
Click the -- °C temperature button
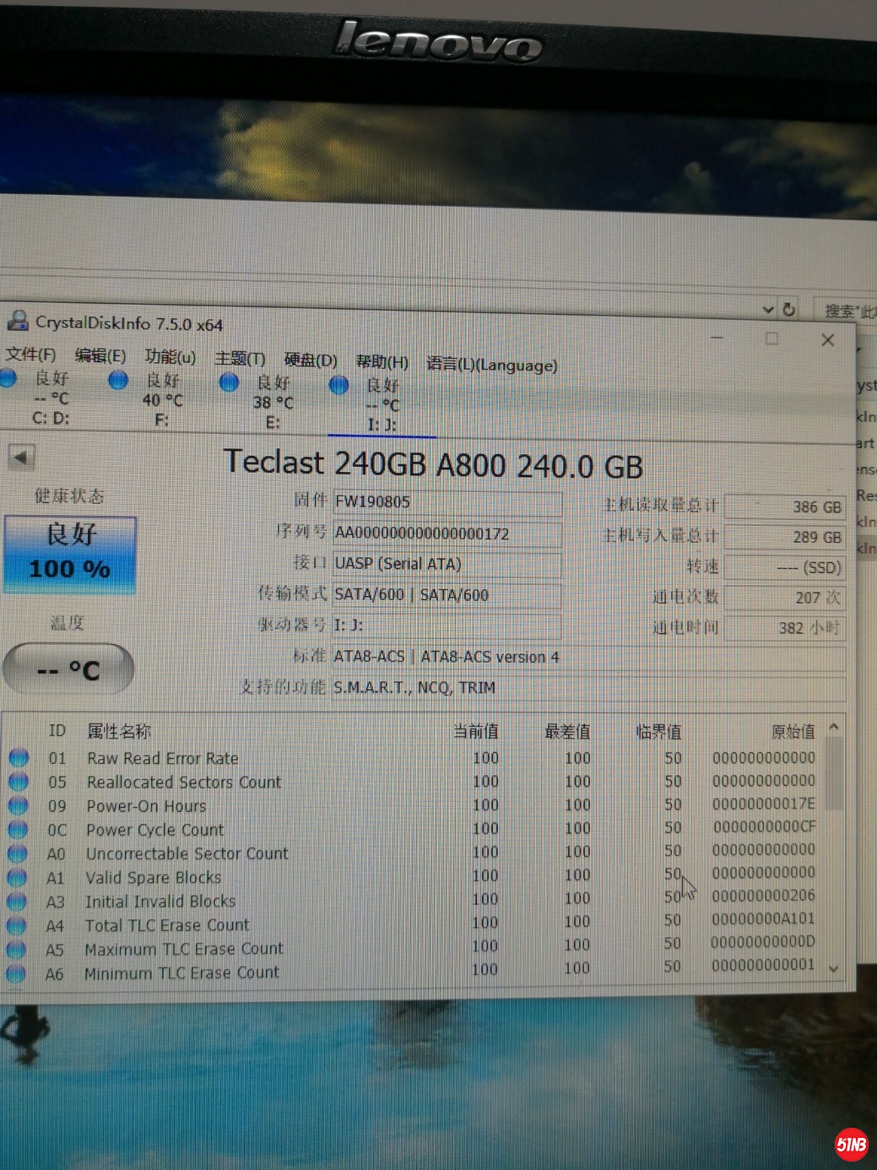pos(68,670)
